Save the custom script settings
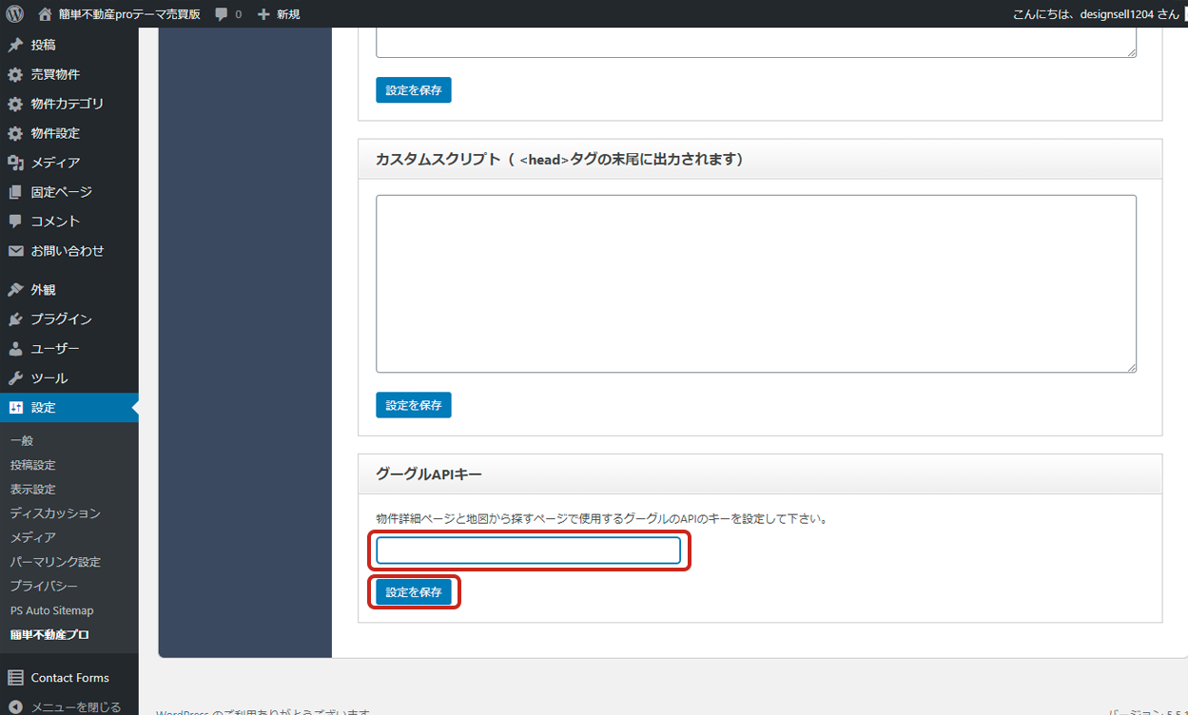 point(414,405)
